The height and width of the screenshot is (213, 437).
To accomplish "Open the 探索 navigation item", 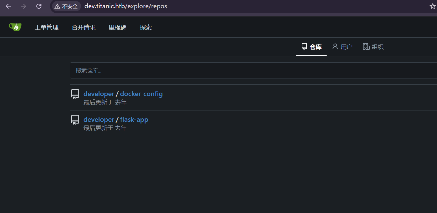I will tap(146, 27).
